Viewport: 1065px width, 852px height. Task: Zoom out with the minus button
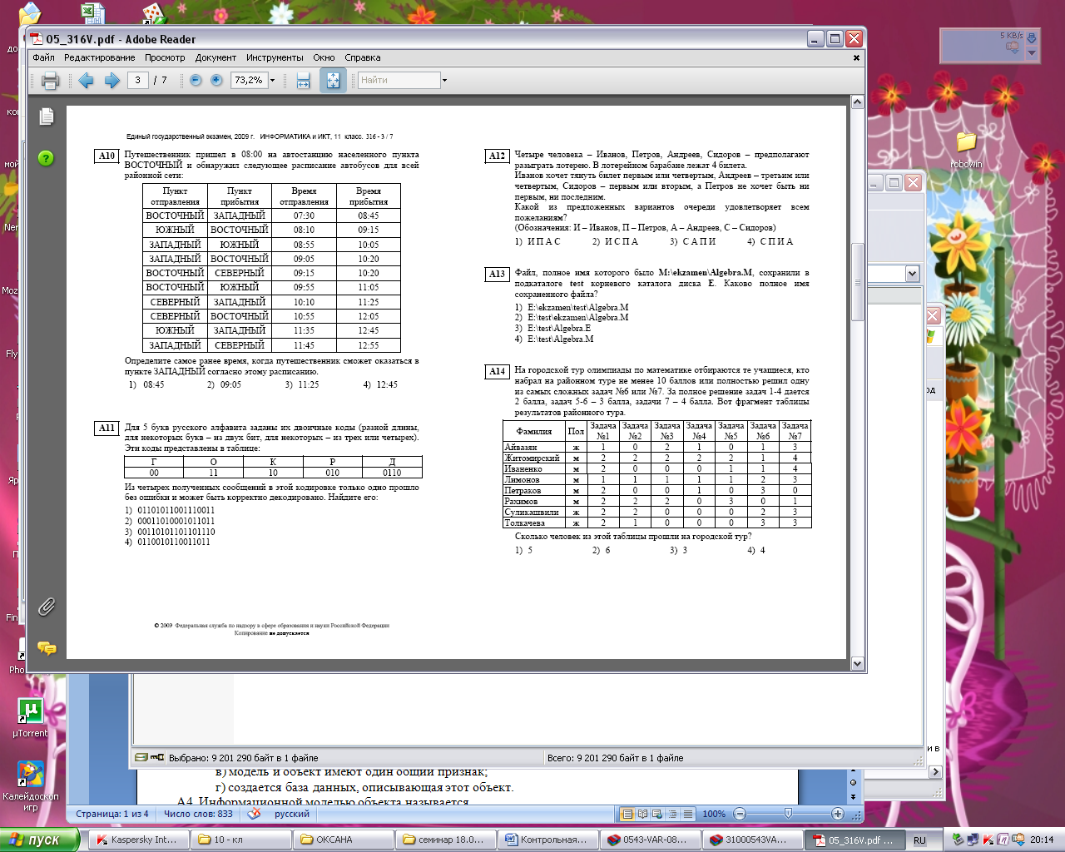[x=196, y=80]
